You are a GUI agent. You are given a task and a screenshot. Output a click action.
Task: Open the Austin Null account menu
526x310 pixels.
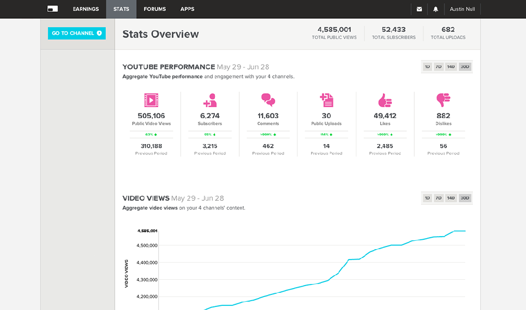pyautogui.click(x=461, y=9)
